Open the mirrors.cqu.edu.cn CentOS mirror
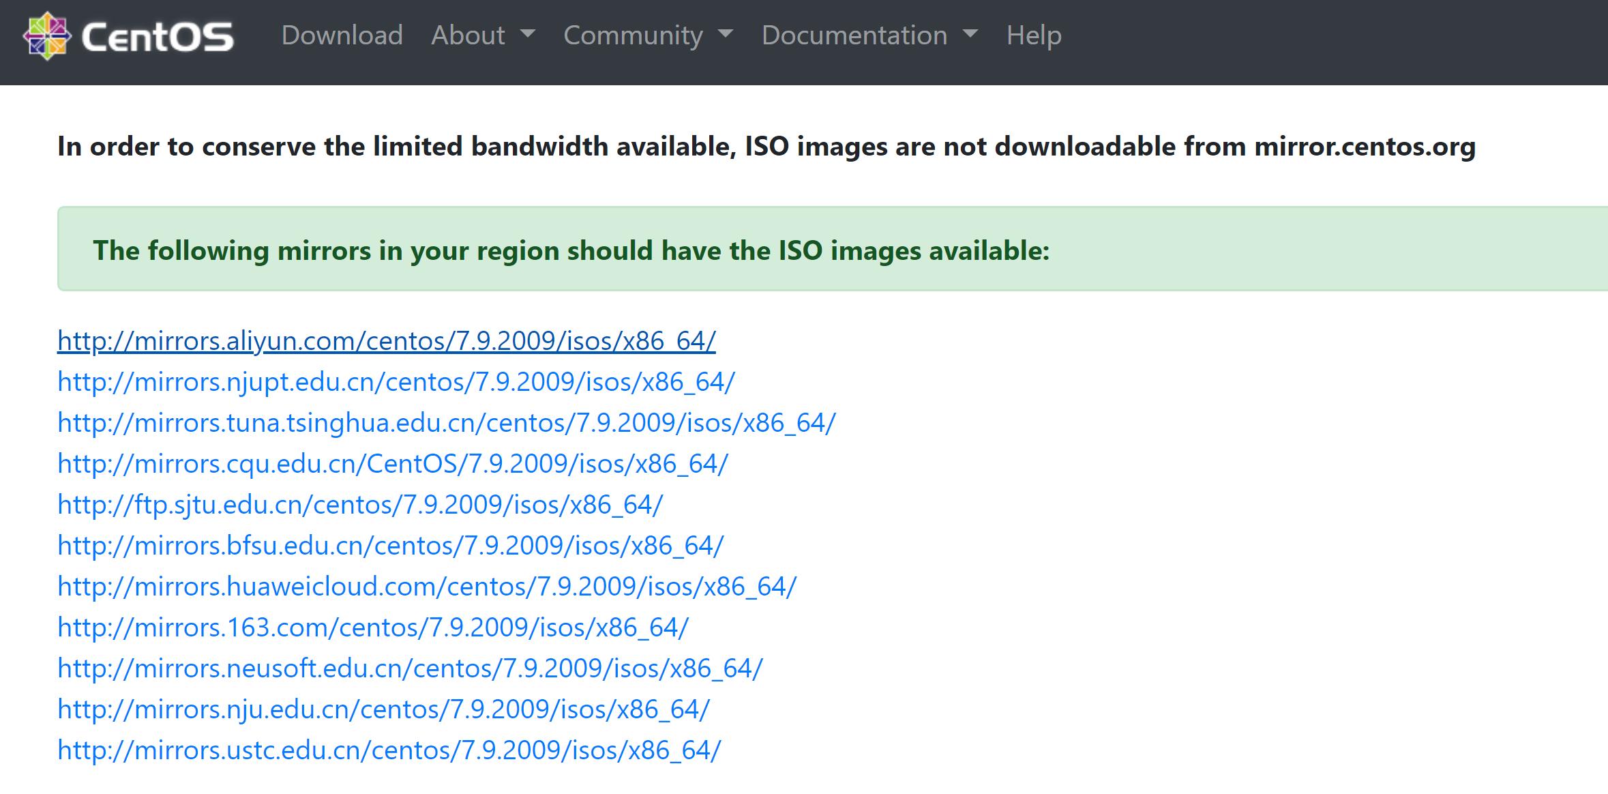This screenshot has height=794, width=1608. (x=392, y=462)
